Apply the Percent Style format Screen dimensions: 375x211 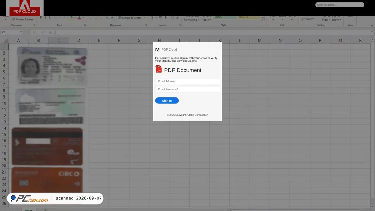(161, 18)
